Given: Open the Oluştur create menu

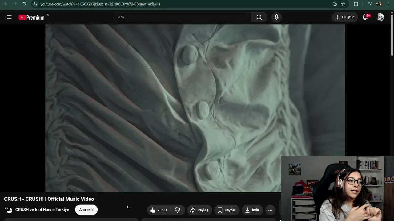Looking at the screenshot, I should pyautogui.click(x=344, y=17).
